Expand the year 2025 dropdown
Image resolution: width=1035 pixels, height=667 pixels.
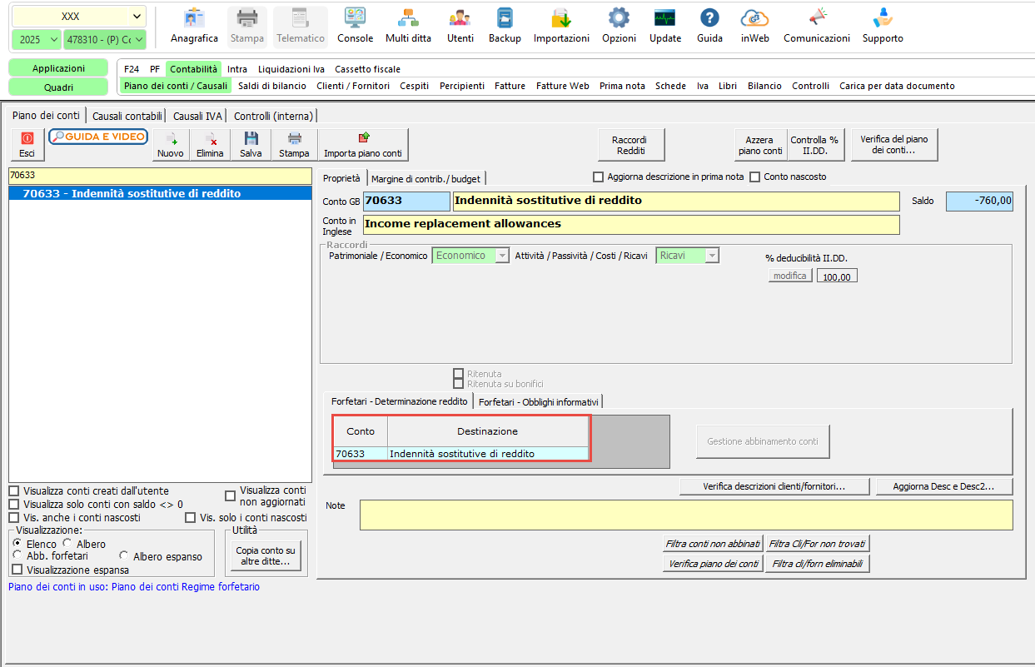coord(36,39)
